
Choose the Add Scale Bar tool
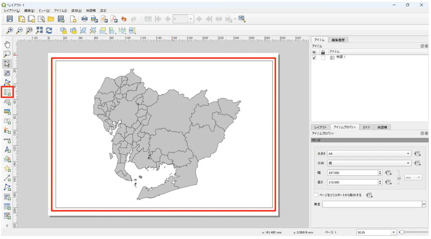[x=7, y=140]
